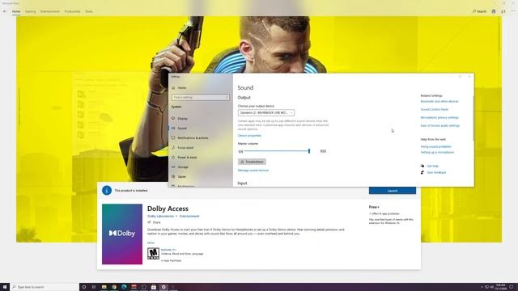Open Notifications & actions settings
This screenshot has width=518, height=291.
pyautogui.click(x=193, y=138)
